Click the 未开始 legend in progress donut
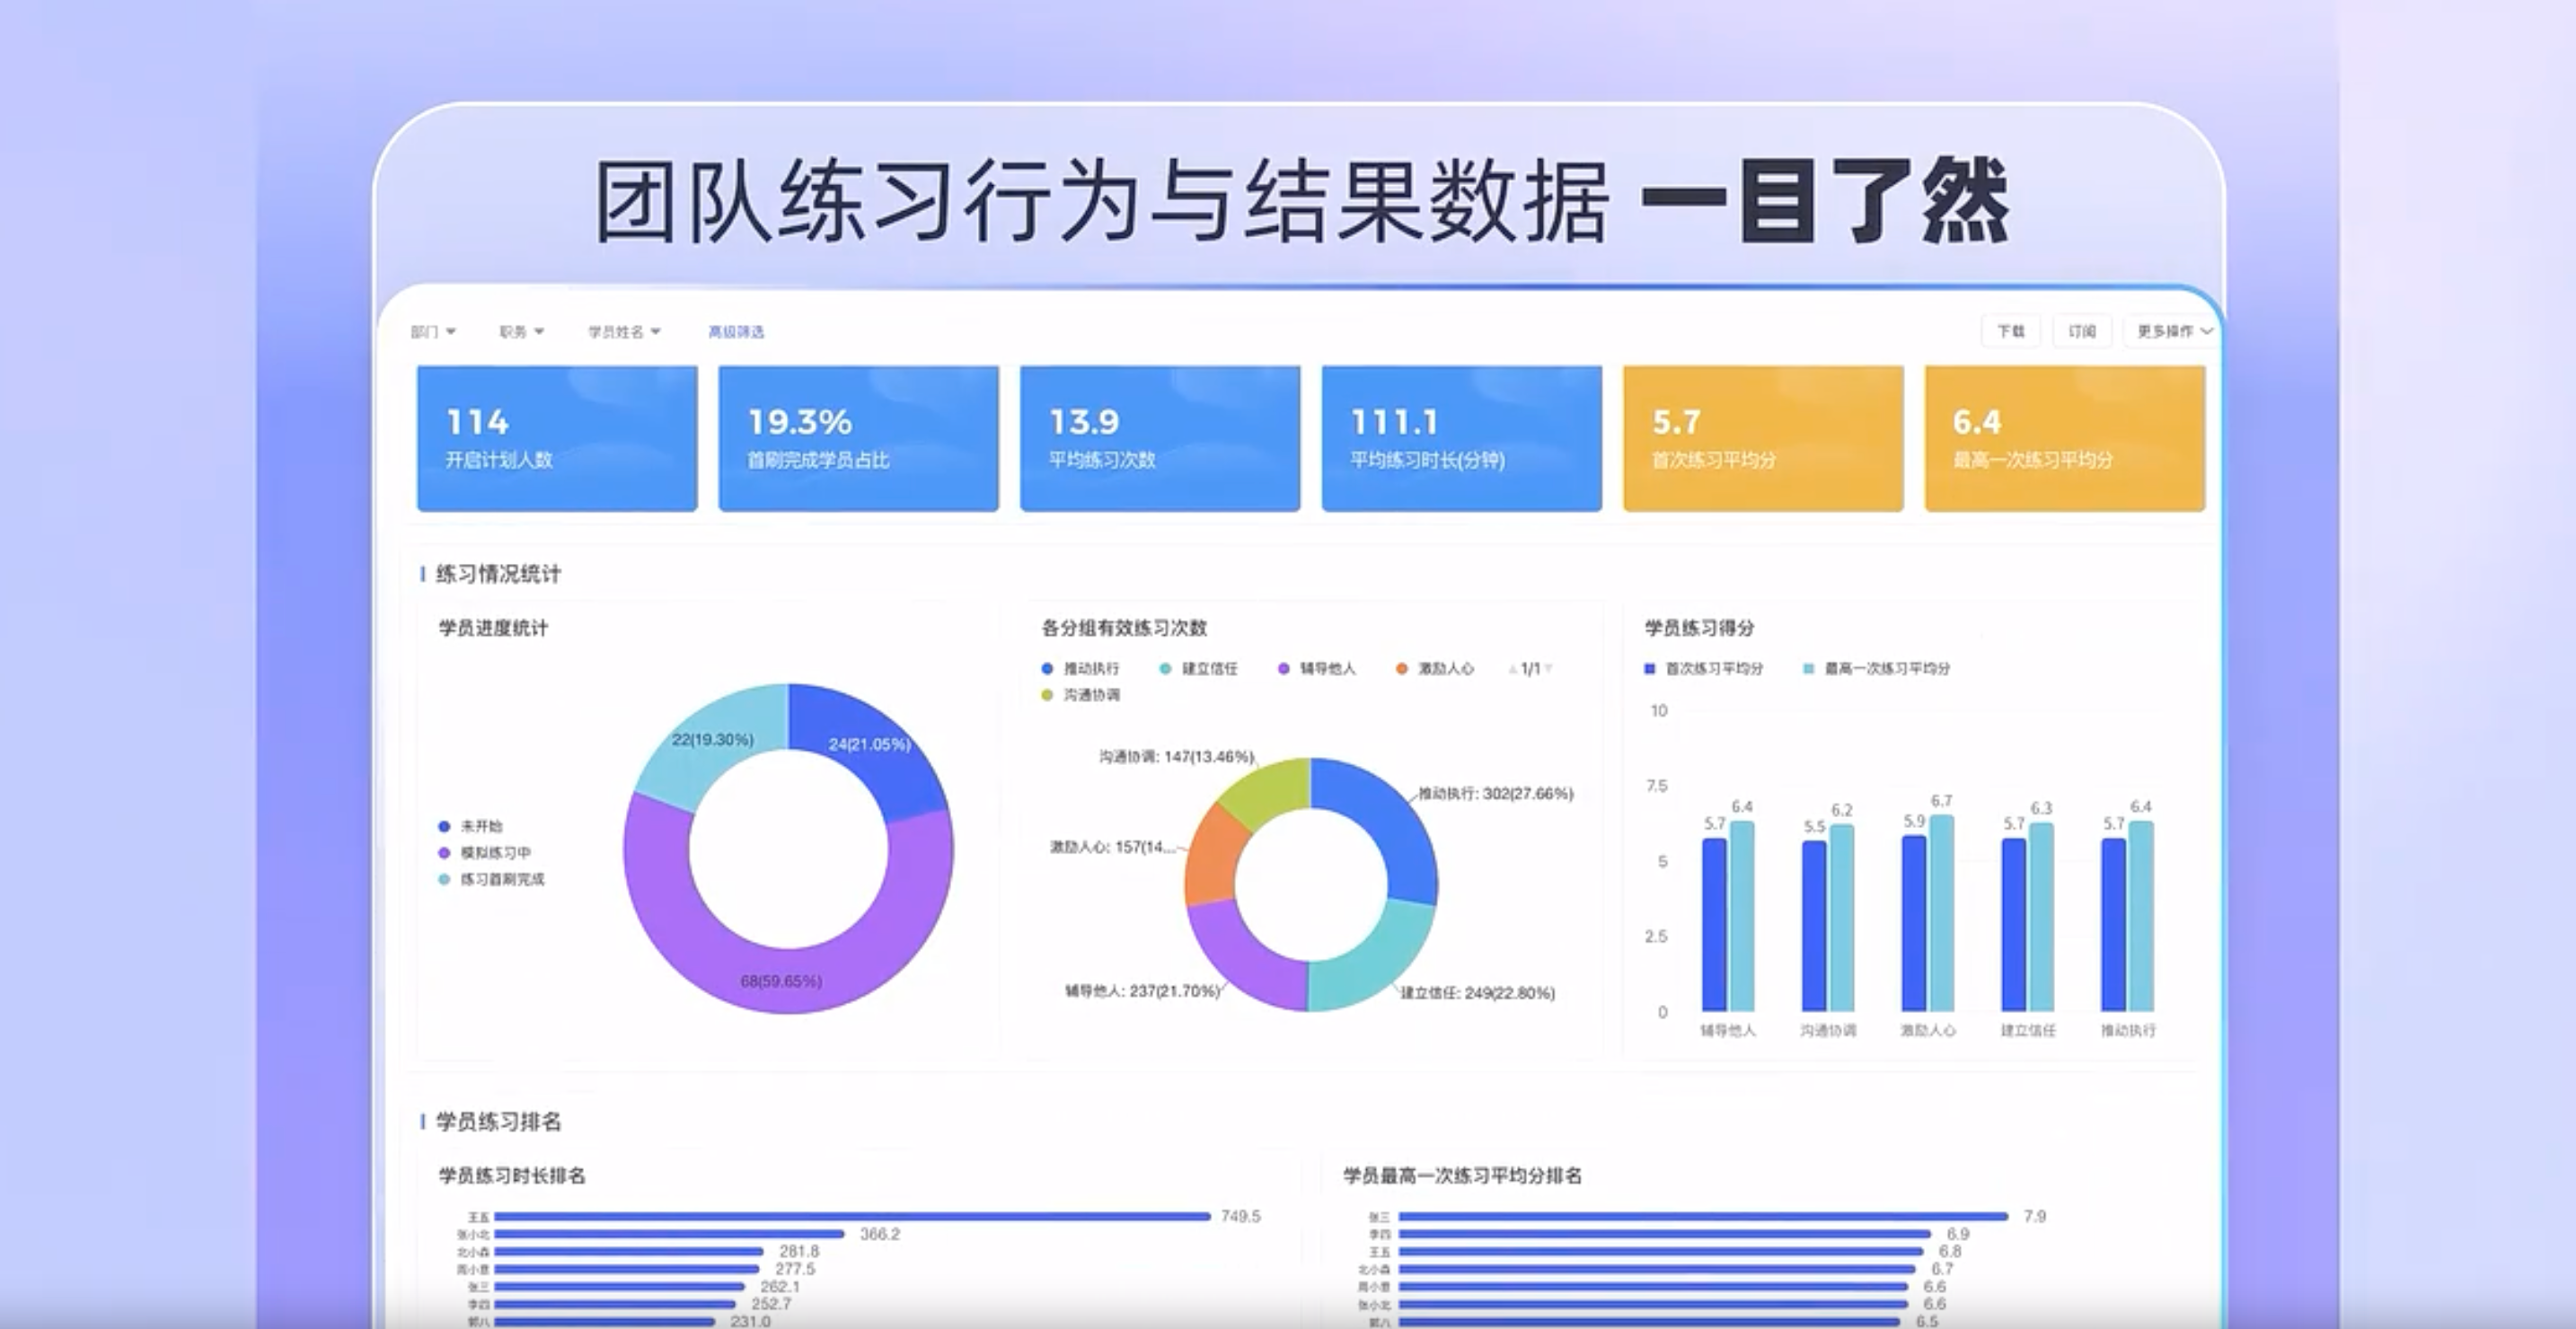Image resolution: width=2576 pixels, height=1329 pixels. pos(478,826)
